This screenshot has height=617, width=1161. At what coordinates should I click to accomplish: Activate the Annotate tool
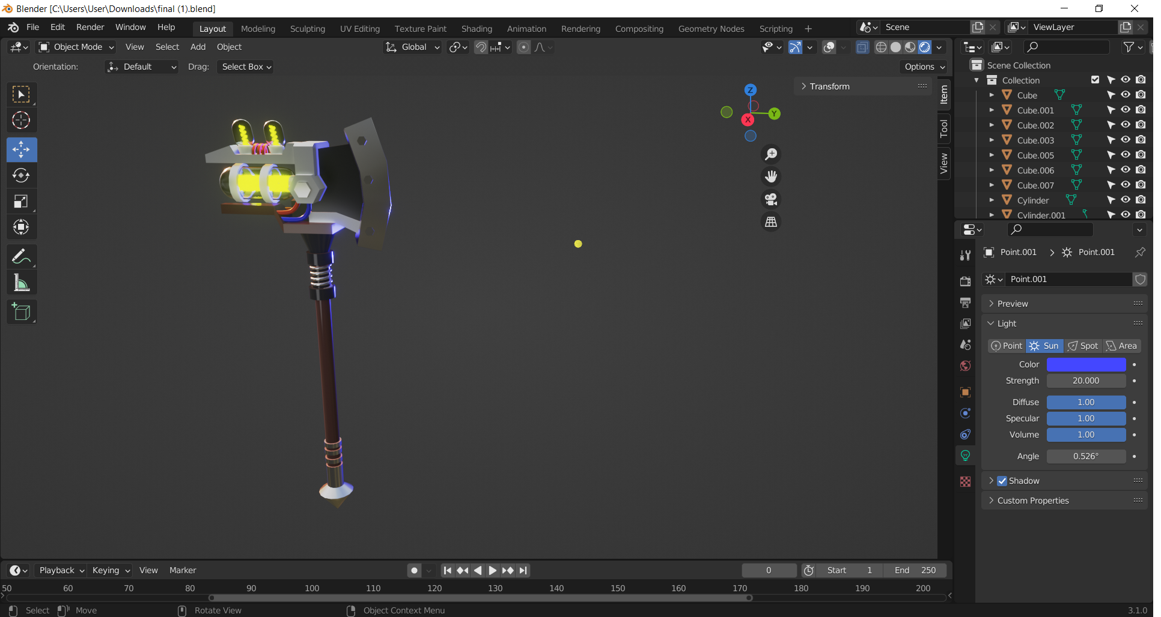22,256
